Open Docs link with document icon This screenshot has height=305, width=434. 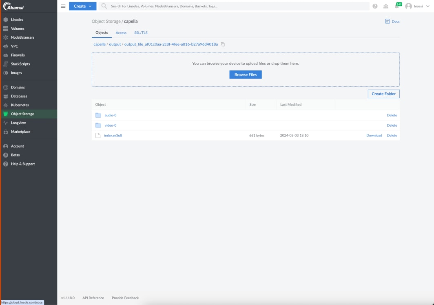(x=392, y=21)
